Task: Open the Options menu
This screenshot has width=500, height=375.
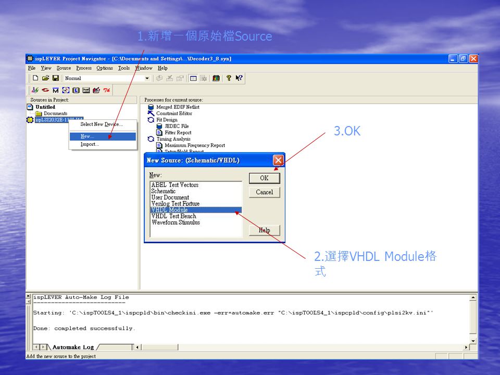Action: pos(105,68)
